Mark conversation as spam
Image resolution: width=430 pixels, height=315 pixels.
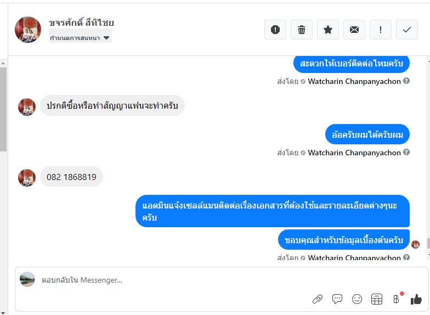[275, 30]
